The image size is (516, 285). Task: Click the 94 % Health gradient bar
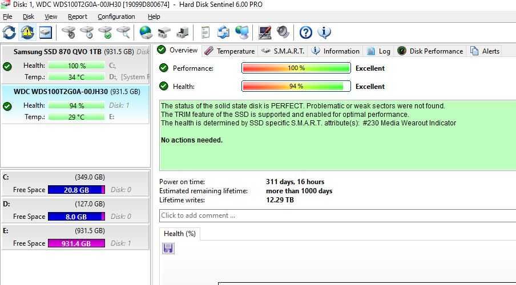coord(296,86)
